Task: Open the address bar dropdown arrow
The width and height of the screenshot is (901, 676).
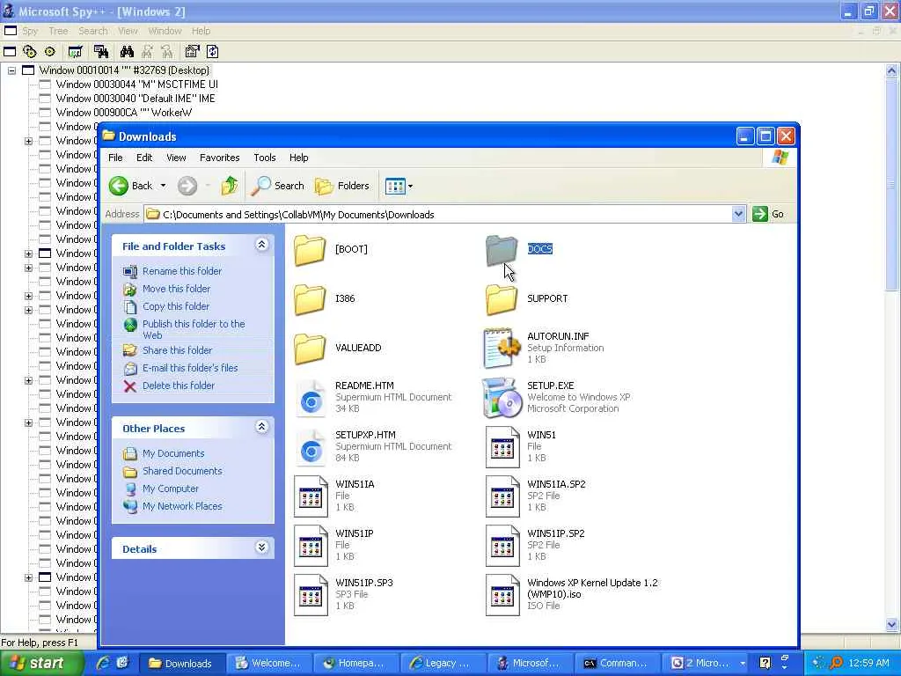Action: click(x=738, y=214)
